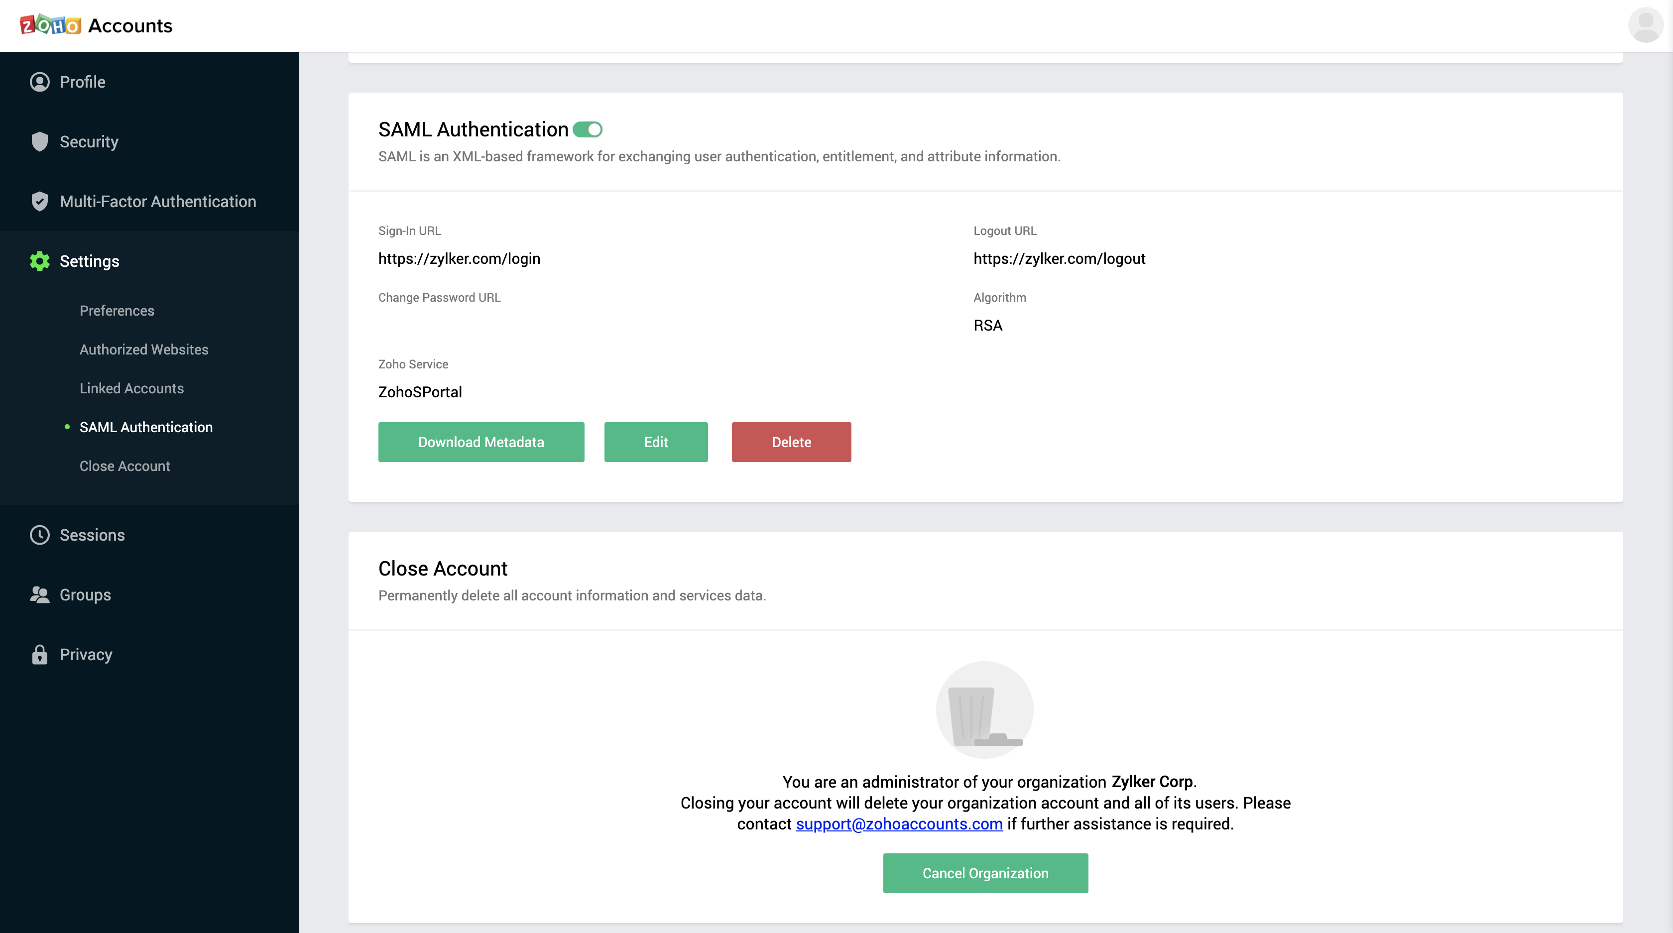
Task: Click the Sessions clock icon
Action: (40, 535)
